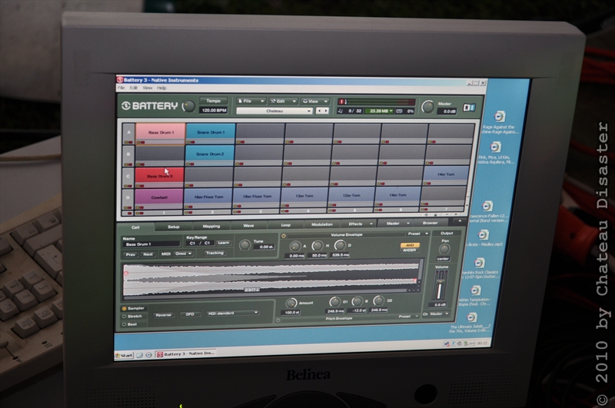Click the Battery logo icon

(125, 106)
